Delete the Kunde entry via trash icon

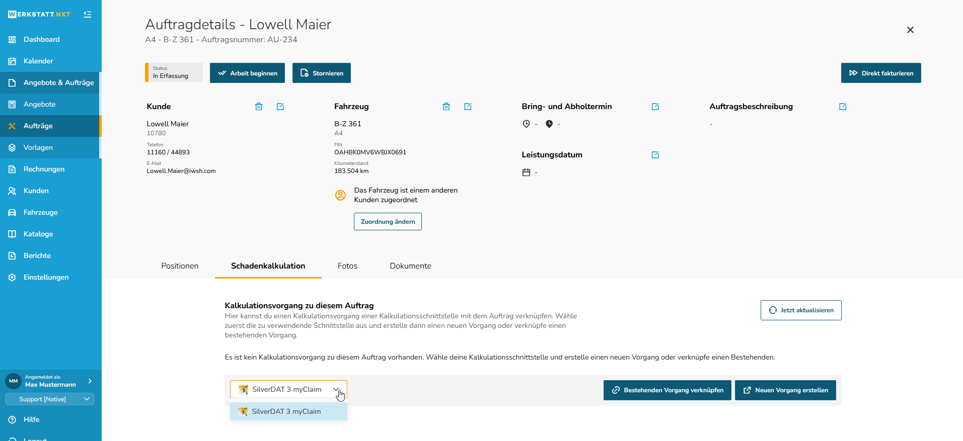(259, 107)
